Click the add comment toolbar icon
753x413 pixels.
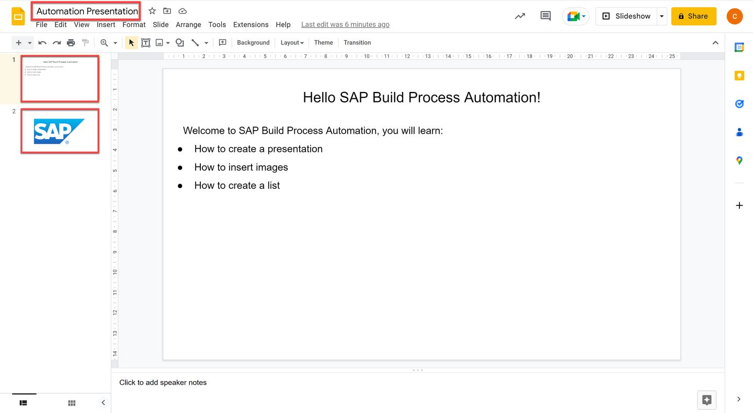[x=222, y=43]
